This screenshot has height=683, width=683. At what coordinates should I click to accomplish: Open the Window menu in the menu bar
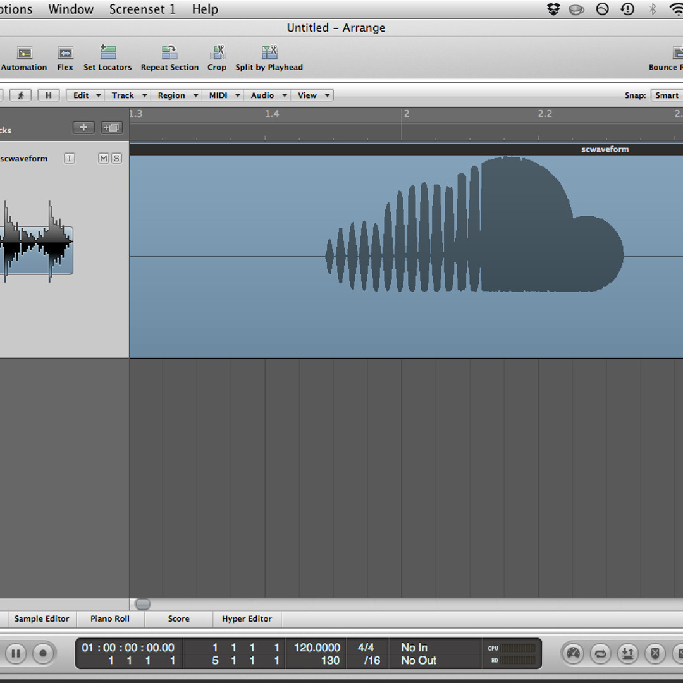(x=70, y=9)
